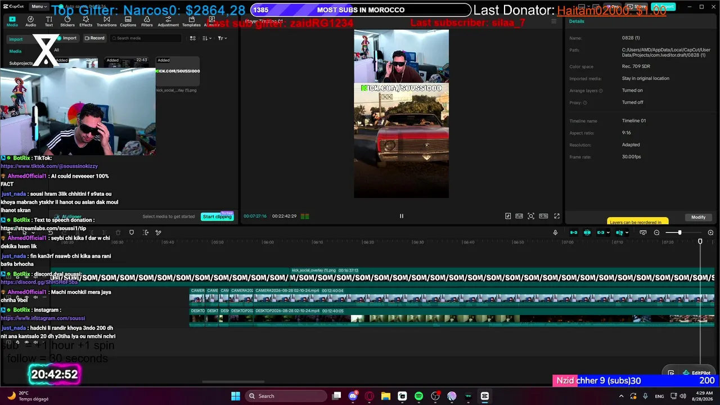Open the Audio panel
Screen dimensions: 720x405
[x=30, y=21]
